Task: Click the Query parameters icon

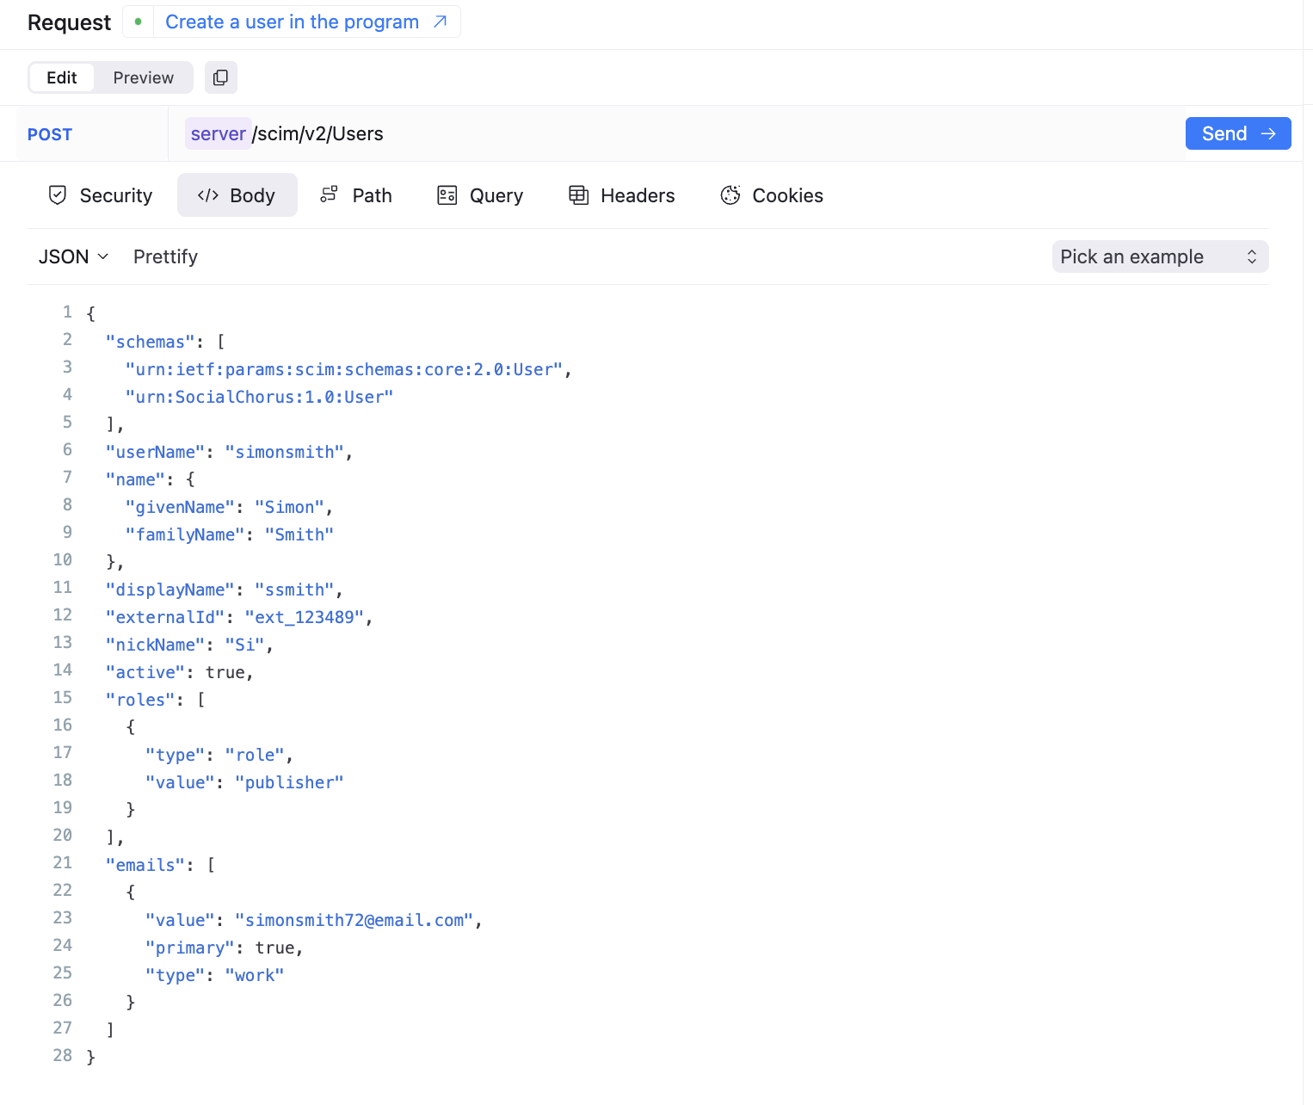Action: click(x=447, y=195)
